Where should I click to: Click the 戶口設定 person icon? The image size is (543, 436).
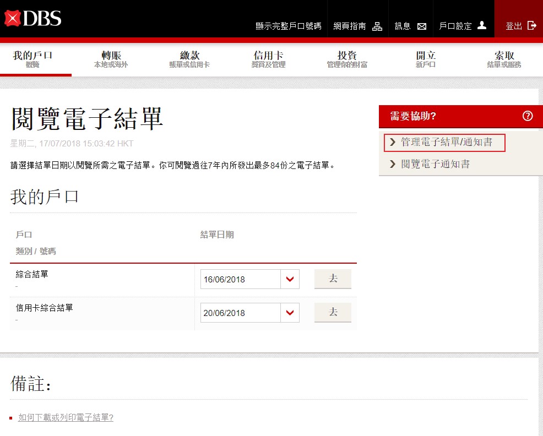(482, 25)
